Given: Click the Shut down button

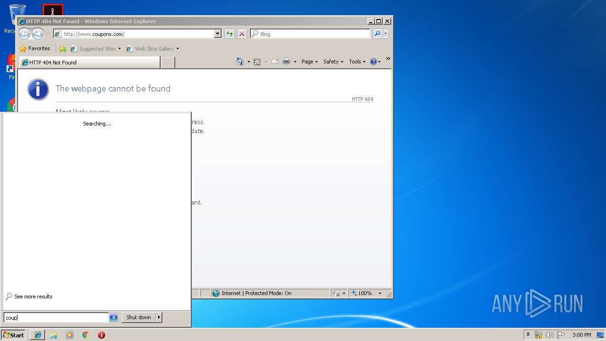Looking at the screenshot, I should click(x=139, y=317).
